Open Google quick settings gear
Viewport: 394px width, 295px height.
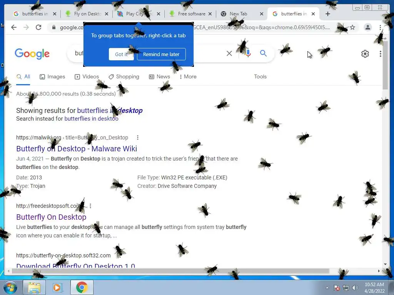coord(365,54)
